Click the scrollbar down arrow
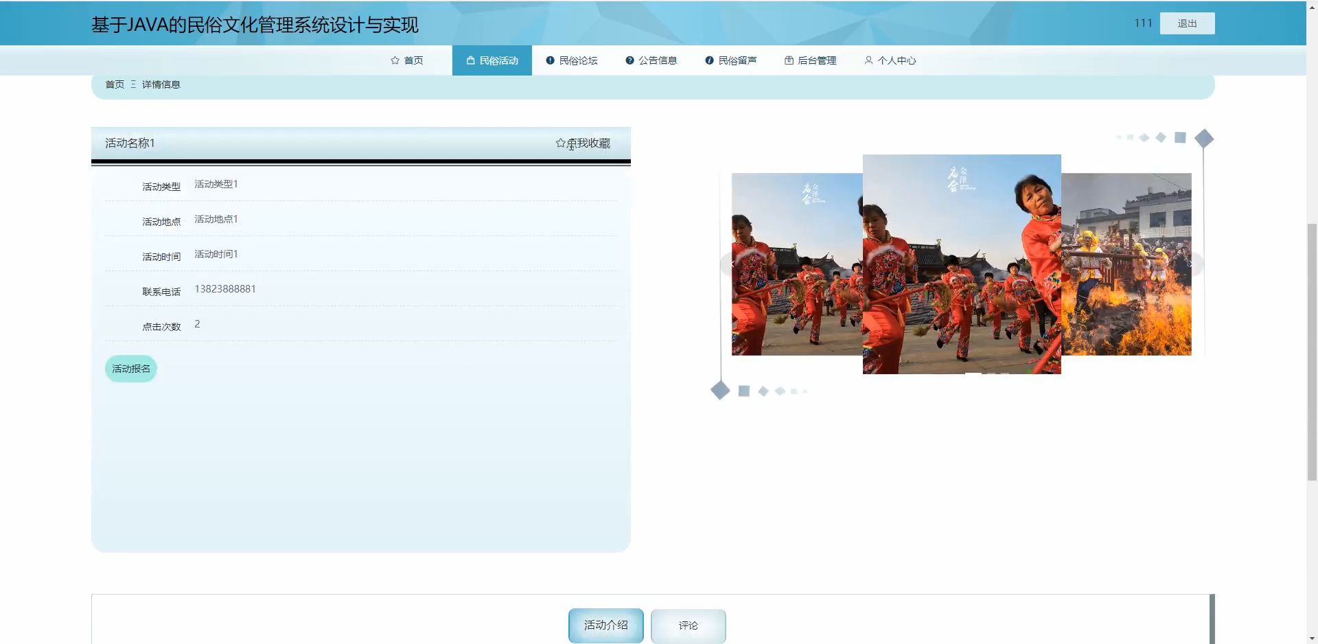Image resolution: width=1318 pixels, height=644 pixels. point(1312,638)
